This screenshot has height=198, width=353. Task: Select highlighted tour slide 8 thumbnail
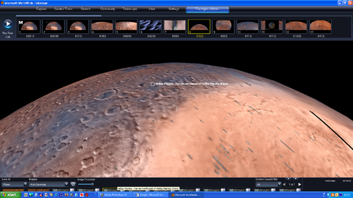tap(199, 27)
